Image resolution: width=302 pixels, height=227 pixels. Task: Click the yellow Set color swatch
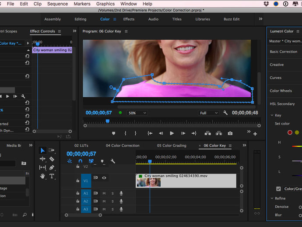click(297, 132)
